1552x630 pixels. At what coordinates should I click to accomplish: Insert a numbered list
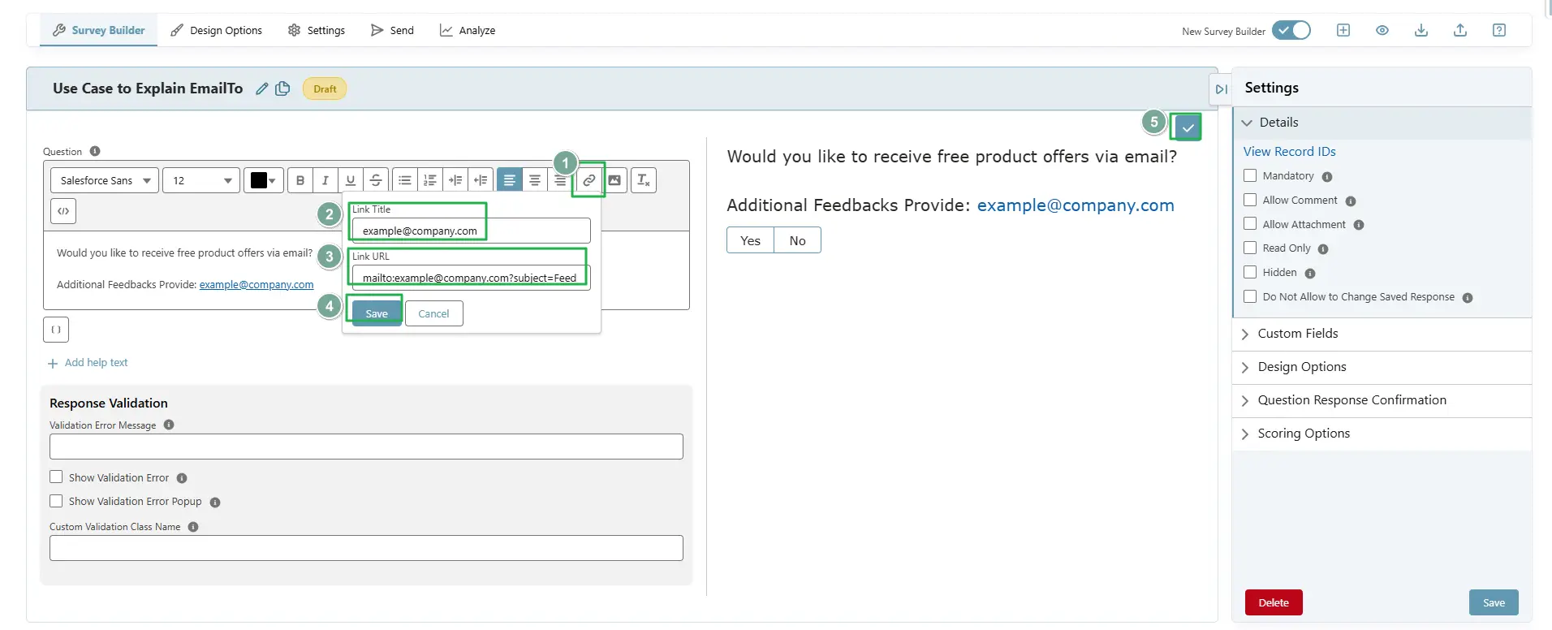[430, 180]
